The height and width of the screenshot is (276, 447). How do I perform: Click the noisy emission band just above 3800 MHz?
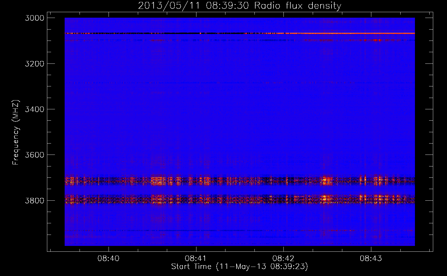tap(240, 199)
